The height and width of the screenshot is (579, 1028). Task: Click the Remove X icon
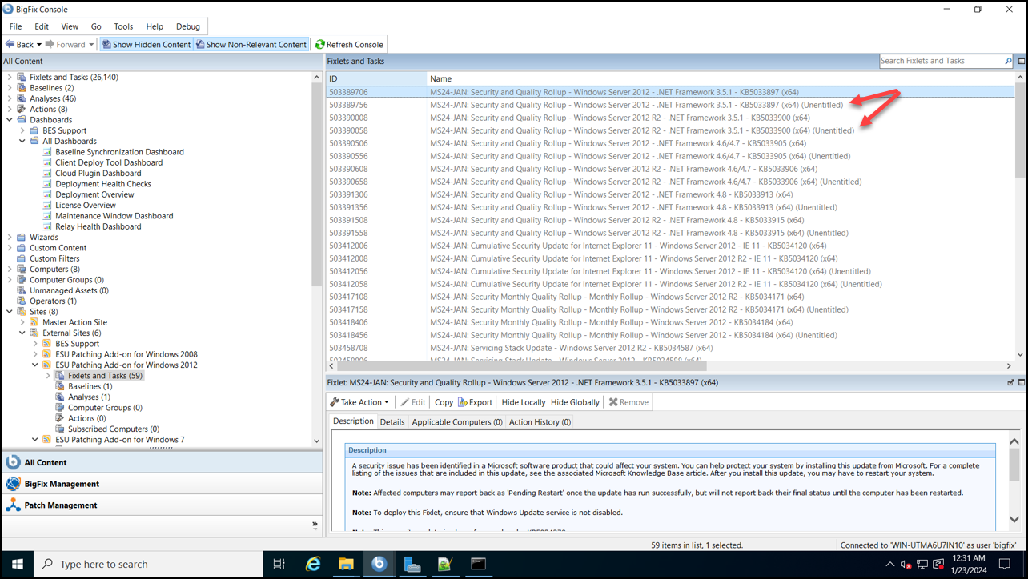(x=614, y=402)
